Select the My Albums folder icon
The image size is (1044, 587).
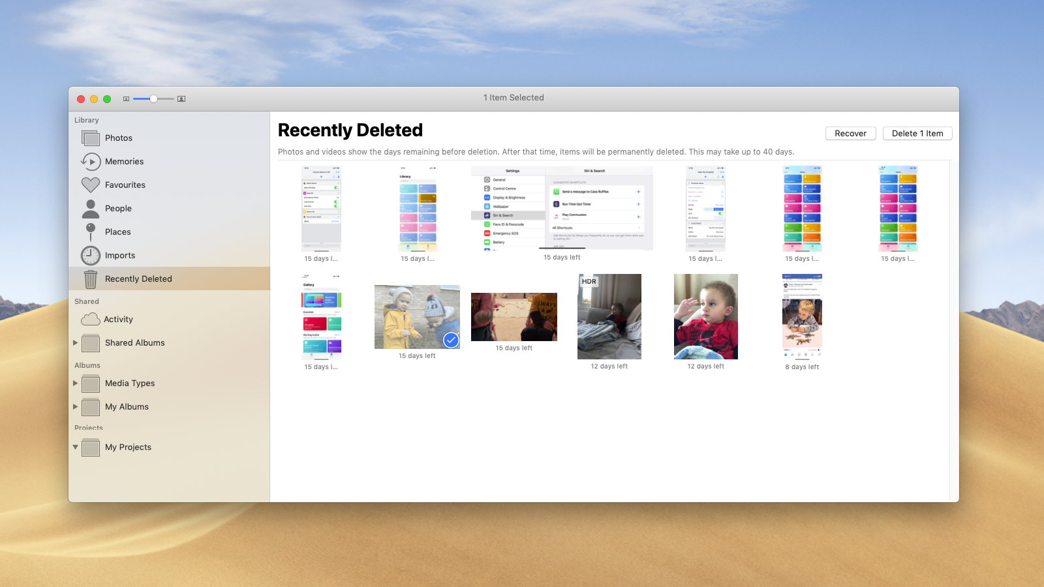[x=91, y=407]
